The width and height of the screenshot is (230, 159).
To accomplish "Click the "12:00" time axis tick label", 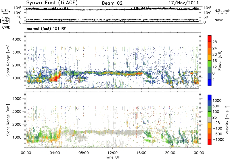I will pyautogui.click(x=112, y=153).
